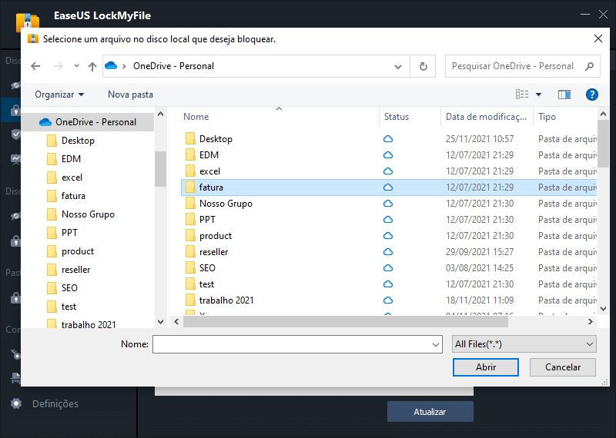Sort by Data de modificação column
The width and height of the screenshot is (616, 438).
(486, 117)
